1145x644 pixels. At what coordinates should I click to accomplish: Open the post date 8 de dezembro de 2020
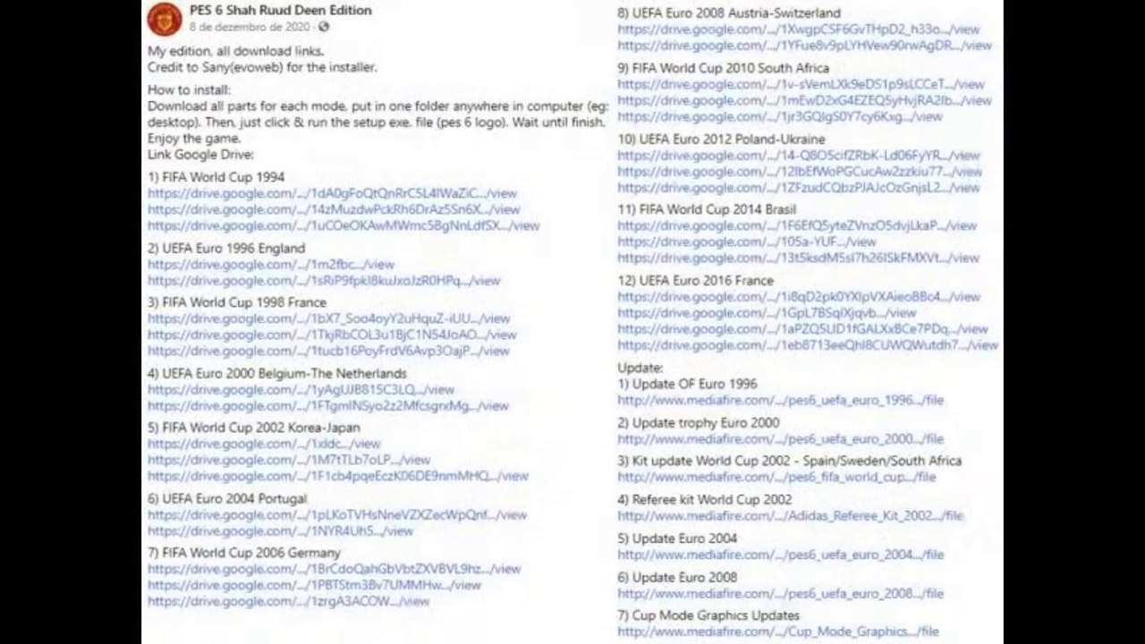pyautogui.click(x=250, y=28)
